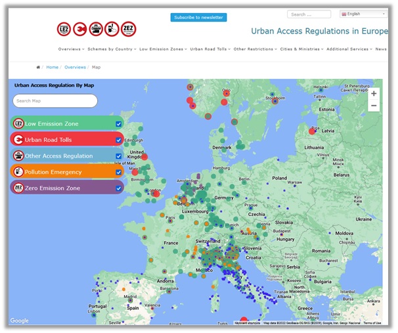Click the LEZ logo icon in header
The height and width of the screenshot is (333, 398).
64,29
